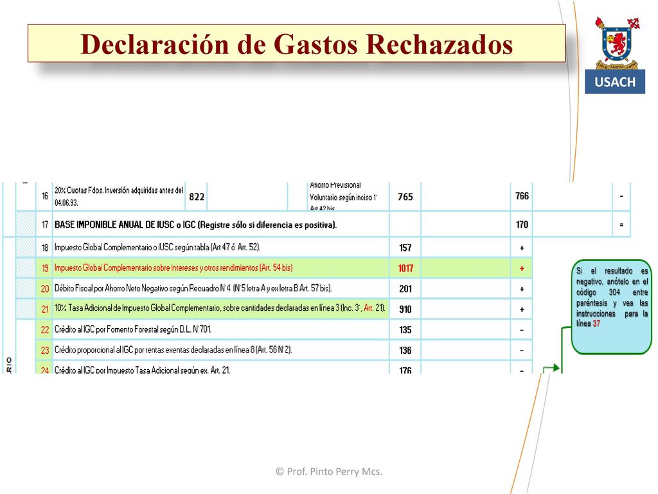Select "Crédito proporcional al IGC por rentas exentas"
This screenshot has width=658, height=494.
pos(173,349)
